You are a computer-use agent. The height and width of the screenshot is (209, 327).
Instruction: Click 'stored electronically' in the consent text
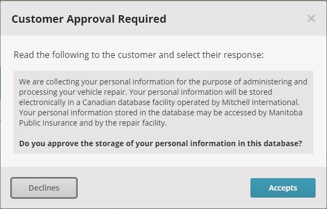146,97
